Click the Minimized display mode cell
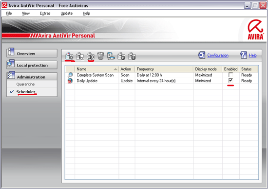The width and height of the screenshot is (268, 189). (203, 81)
